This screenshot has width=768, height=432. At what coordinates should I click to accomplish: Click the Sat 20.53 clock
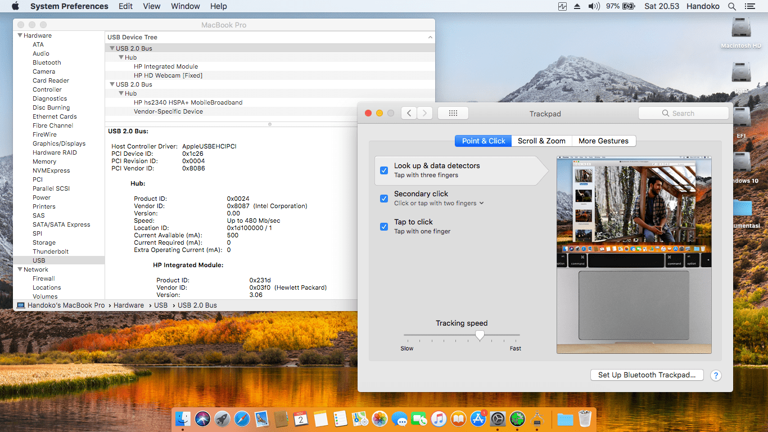coord(662,6)
